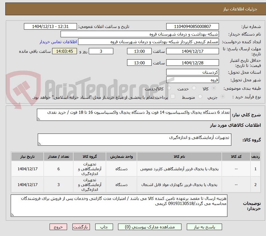The width and height of the screenshot is (266, 236).
Task: Click the price validity time 13:00 field
Action: (x=139, y=63)
